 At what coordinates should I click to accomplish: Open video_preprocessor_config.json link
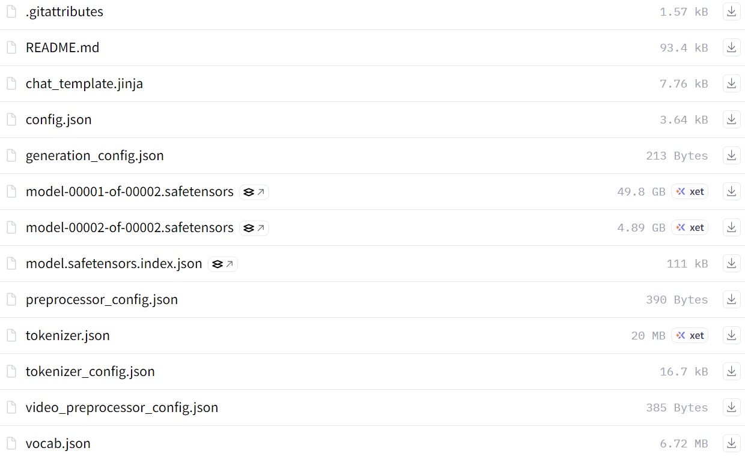122,407
